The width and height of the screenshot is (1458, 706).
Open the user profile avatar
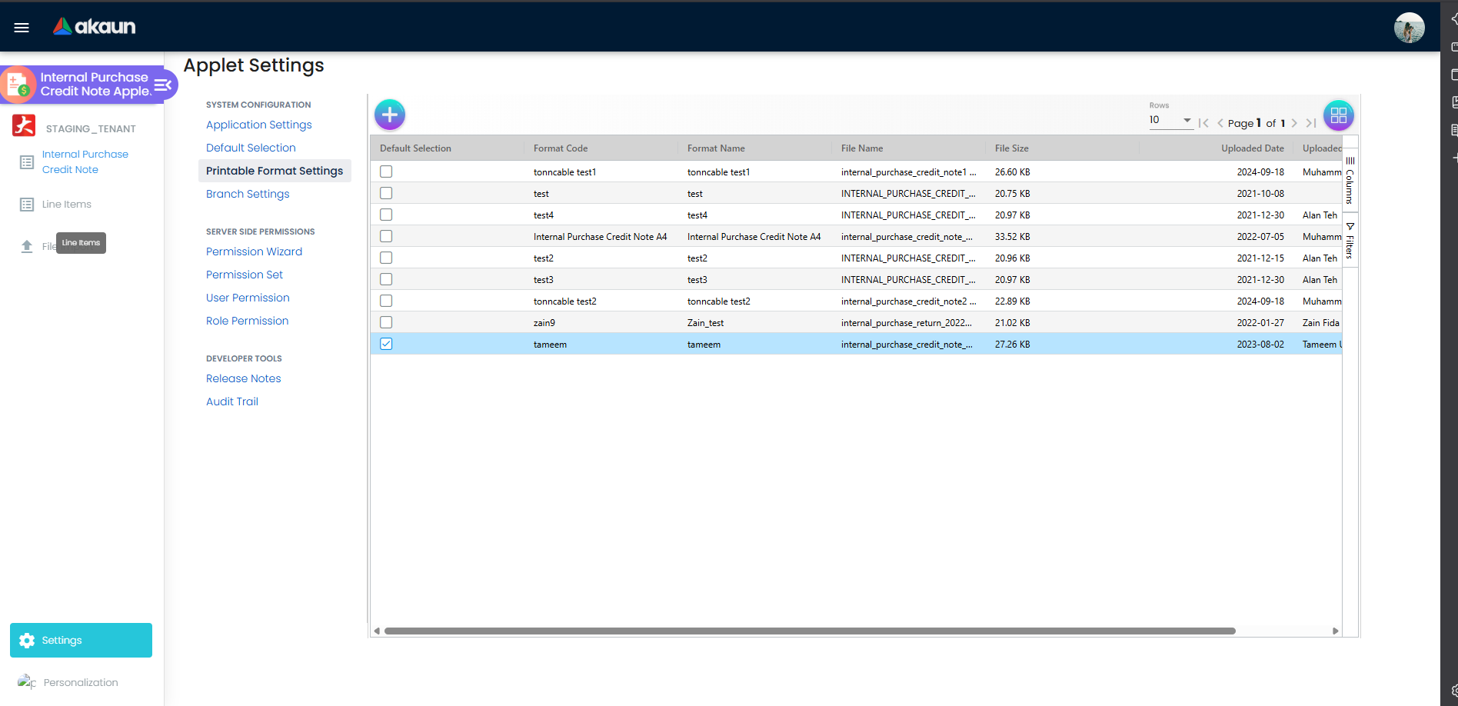point(1409,28)
